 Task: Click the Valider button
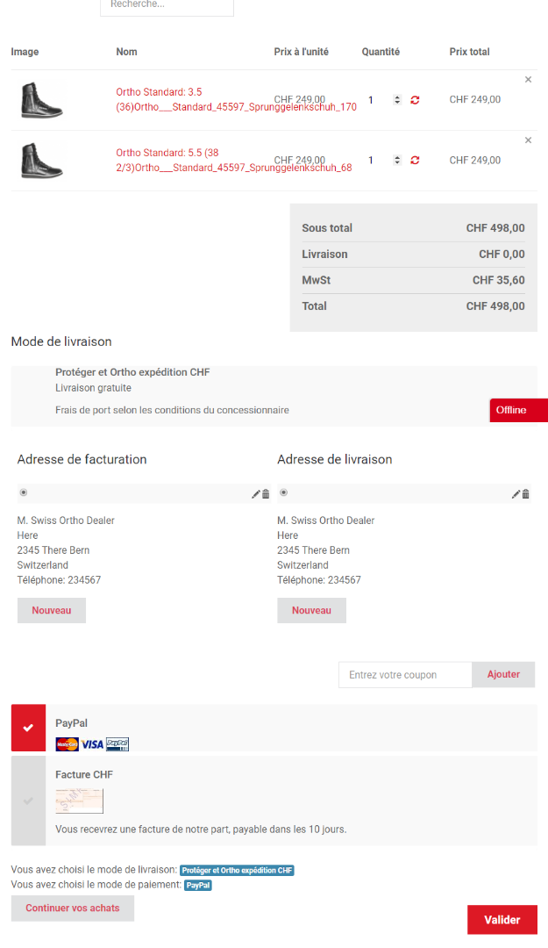click(x=502, y=920)
